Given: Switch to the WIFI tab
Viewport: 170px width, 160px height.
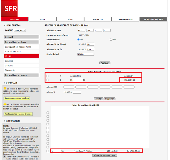Looking at the screenshot, I should (42, 19).
